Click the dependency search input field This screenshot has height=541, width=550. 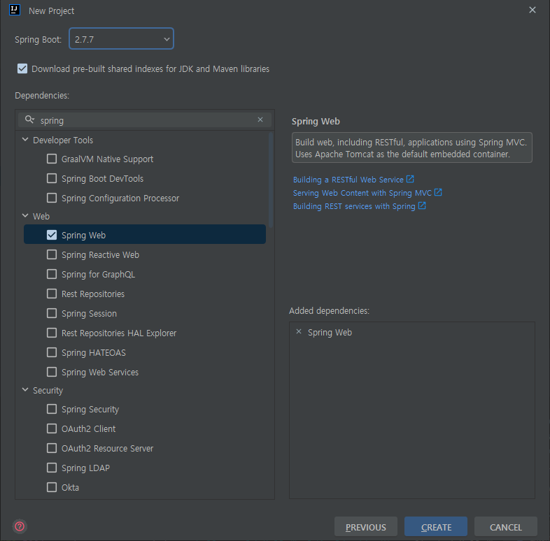145,120
